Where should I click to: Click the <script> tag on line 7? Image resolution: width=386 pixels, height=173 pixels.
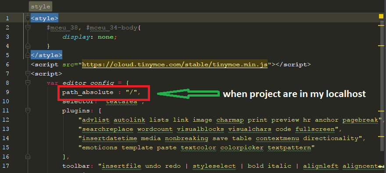point(46,74)
